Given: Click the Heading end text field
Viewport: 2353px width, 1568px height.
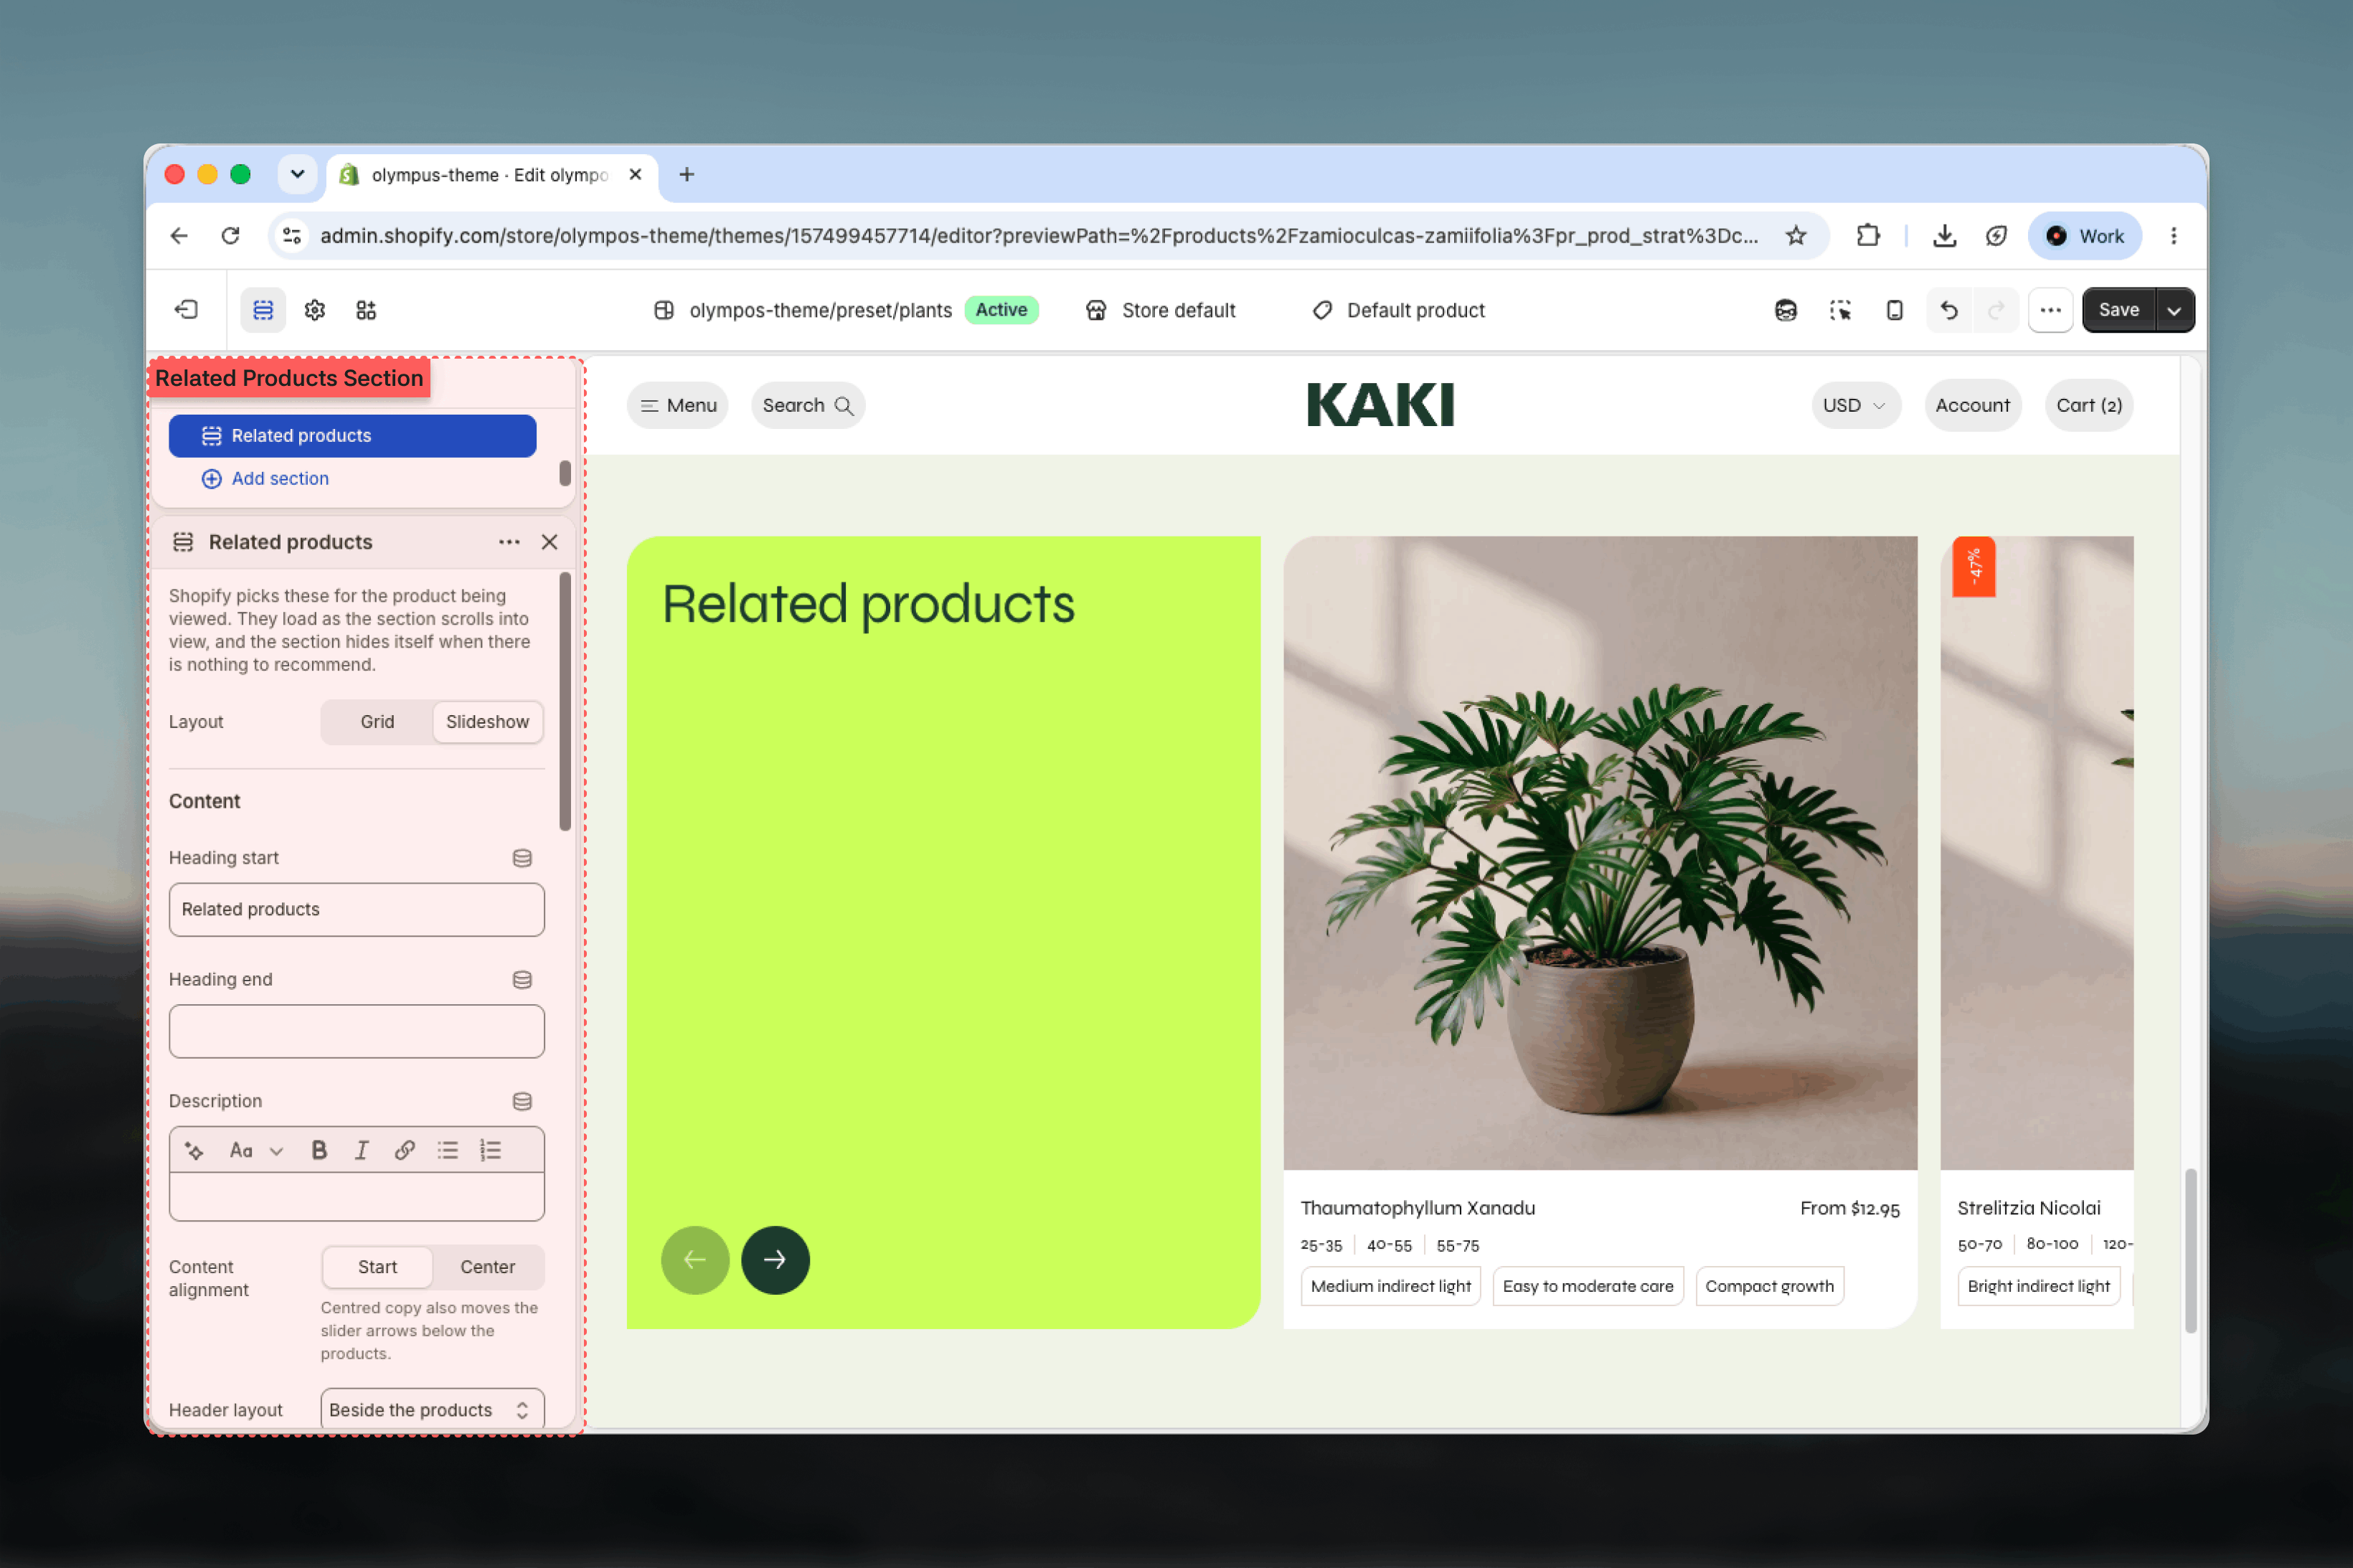Looking at the screenshot, I should coord(356,1031).
